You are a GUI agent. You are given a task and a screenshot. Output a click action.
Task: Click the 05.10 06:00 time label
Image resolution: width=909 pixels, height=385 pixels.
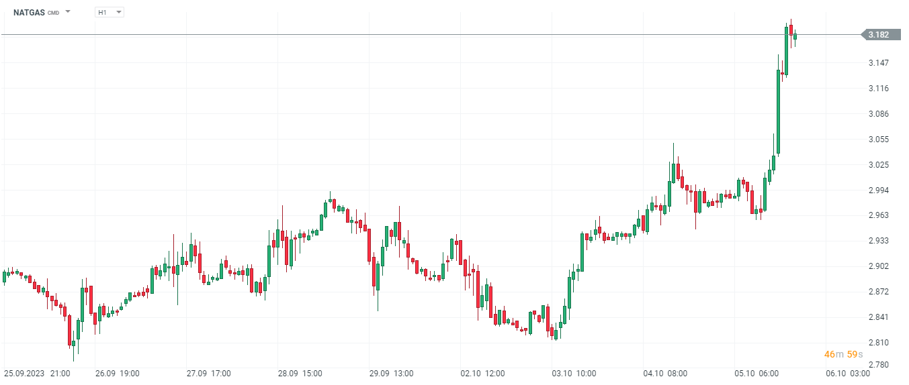click(756, 374)
